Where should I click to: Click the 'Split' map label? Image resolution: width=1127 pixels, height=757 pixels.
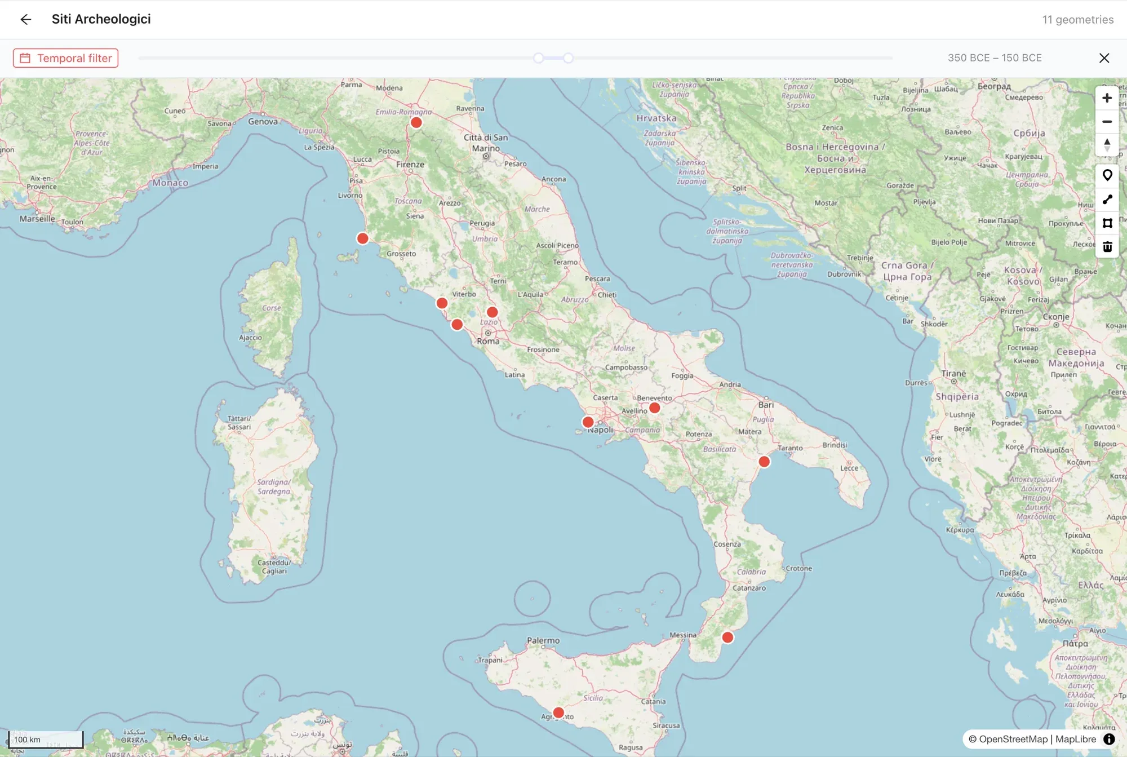point(739,188)
